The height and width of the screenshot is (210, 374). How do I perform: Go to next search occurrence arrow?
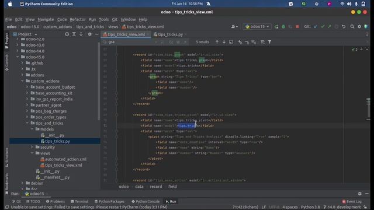pos(224,42)
